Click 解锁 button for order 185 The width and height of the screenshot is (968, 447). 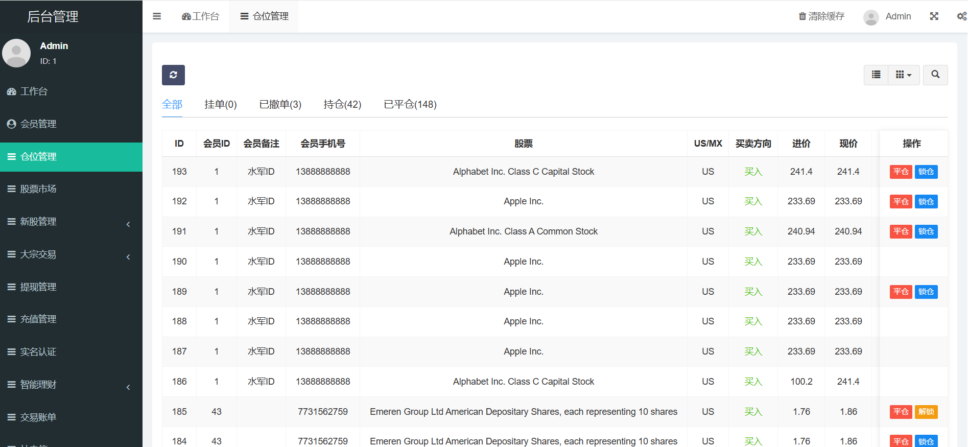926,412
